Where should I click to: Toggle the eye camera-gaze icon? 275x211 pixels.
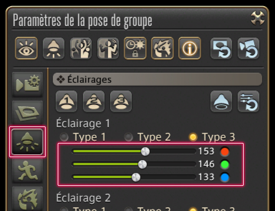[x=26, y=48]
